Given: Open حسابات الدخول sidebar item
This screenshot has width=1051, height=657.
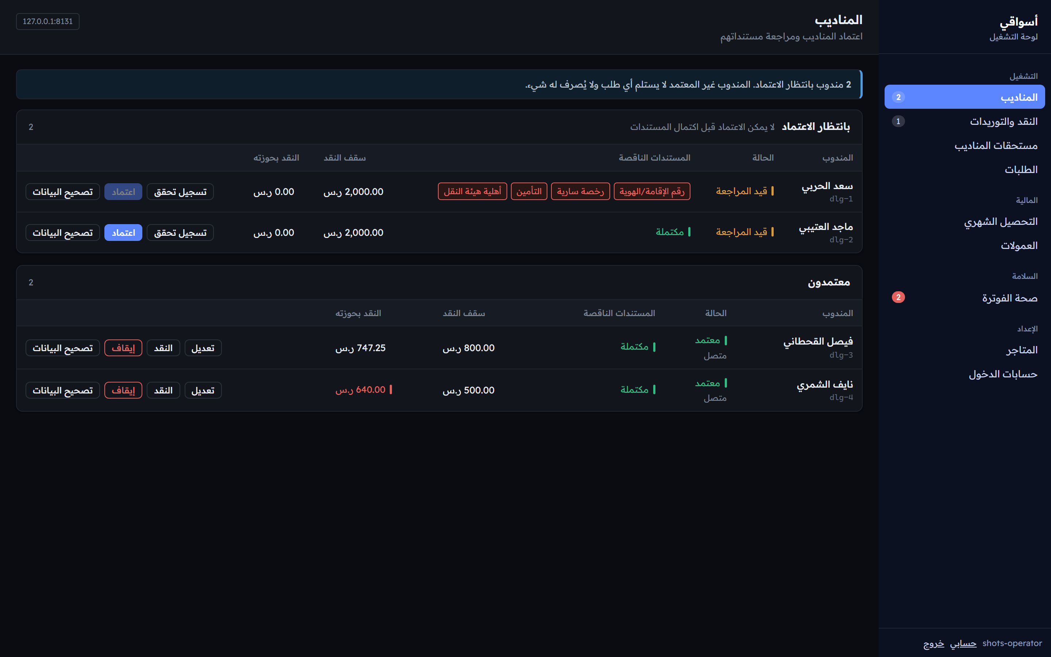Looking at the screenshot, I should 965,374.
